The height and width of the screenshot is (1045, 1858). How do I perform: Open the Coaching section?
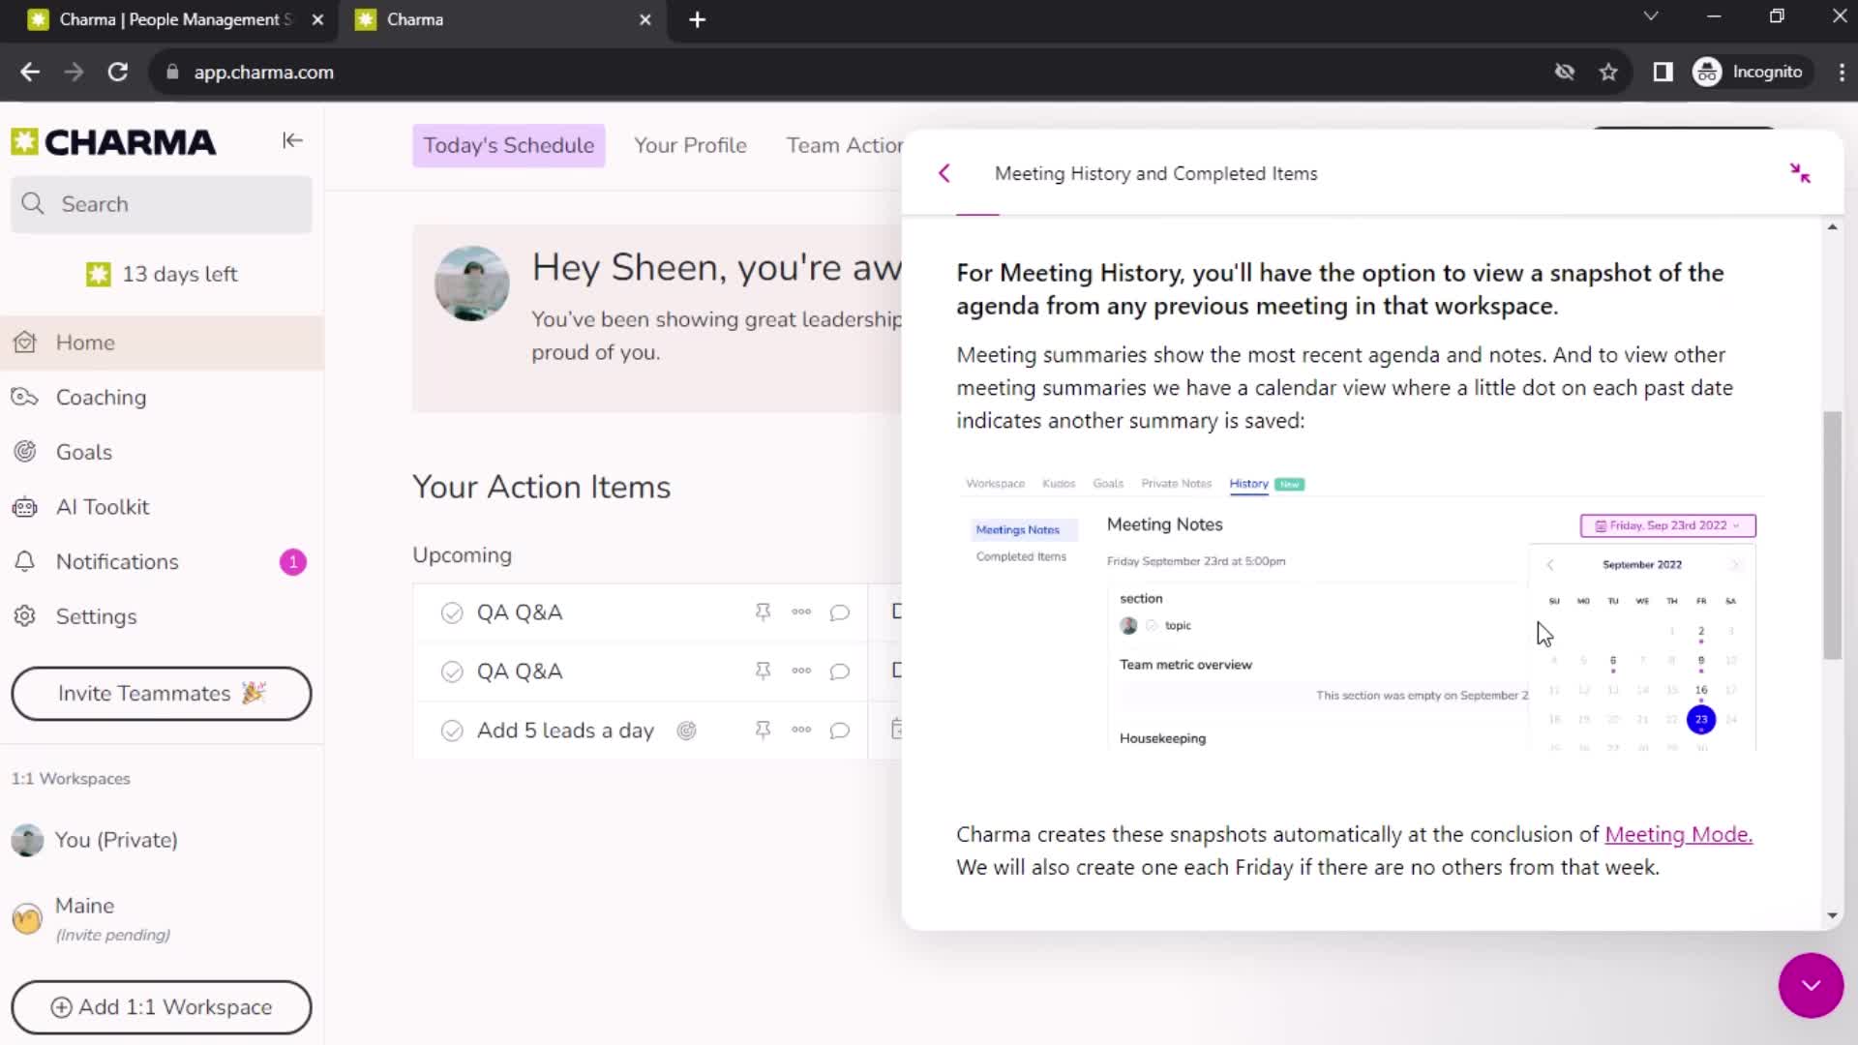(162, 398)
